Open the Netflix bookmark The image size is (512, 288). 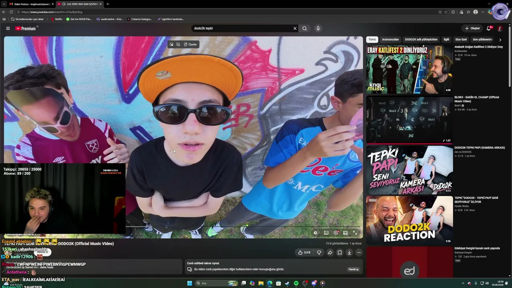[x=56, y=19]
